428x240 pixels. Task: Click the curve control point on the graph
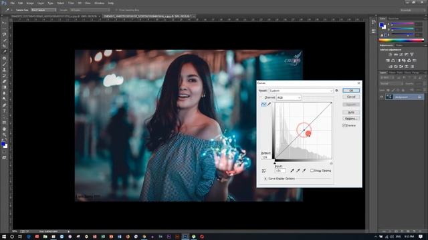(304, 130)
